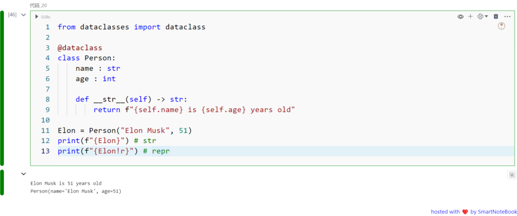This screenshot has height=216, width=517.
Task: Collapse code cell [46] with the chevron
Action: [23, 15]
